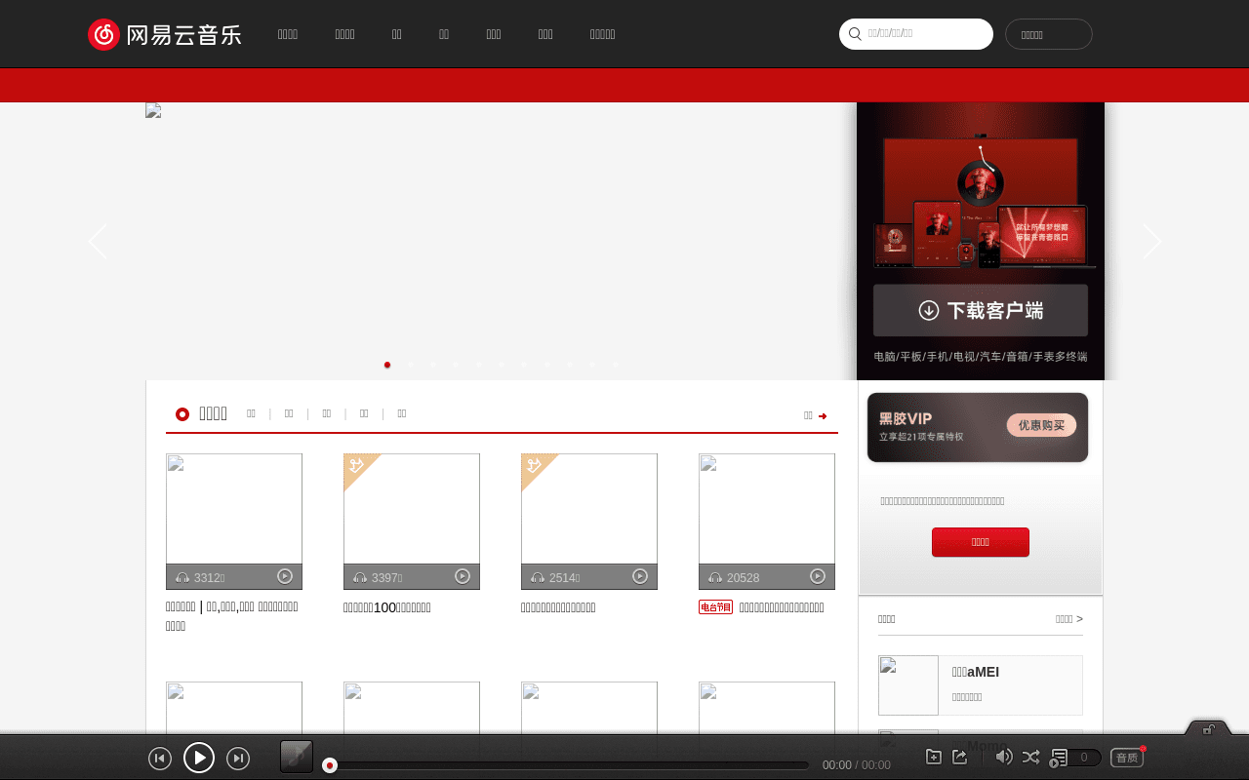This screenshot has height=780, width=1249.
Task: Click the playback progress slider handle
Action: pos(330,765)
